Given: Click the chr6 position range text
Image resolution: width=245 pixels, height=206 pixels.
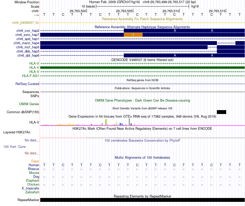Looking at the screenshot, I should (x=169, y=2).
